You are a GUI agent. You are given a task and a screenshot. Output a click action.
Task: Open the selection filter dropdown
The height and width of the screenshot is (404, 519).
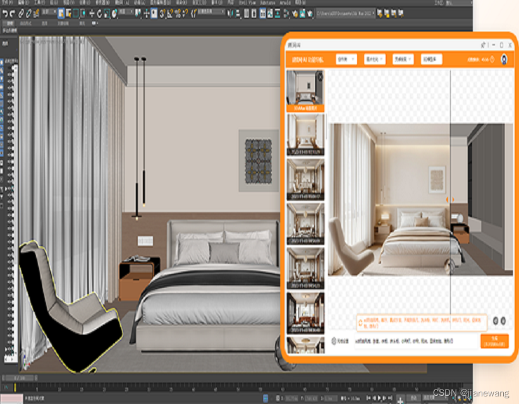point(49,11)
